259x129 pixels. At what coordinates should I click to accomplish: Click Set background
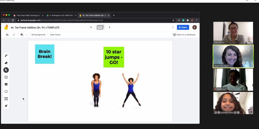click(x=38, y=35)
